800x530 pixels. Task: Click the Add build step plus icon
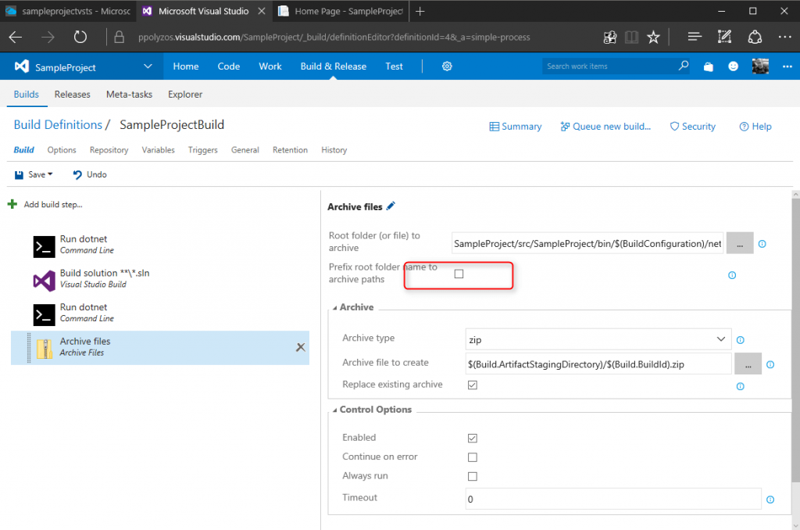coord(12,203)
